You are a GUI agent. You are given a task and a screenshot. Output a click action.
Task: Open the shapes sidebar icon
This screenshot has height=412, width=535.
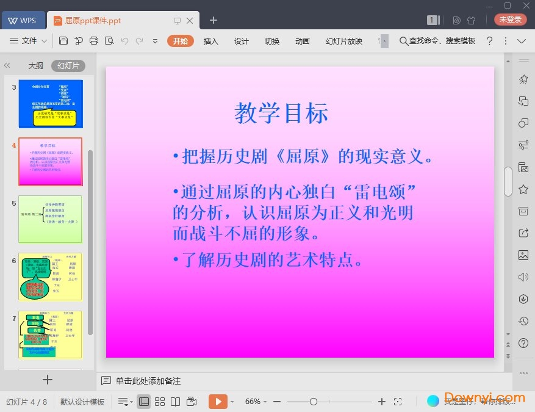click(x=523, y=123)
